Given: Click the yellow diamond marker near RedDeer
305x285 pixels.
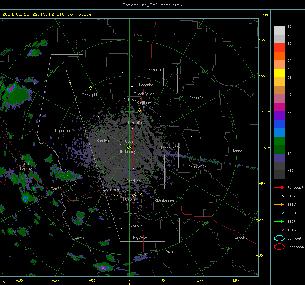Looking at the screenshot, I should point(139,110).
